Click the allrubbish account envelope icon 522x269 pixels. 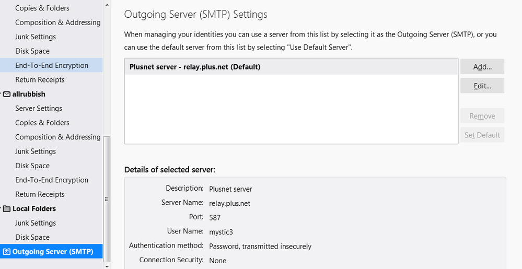coord(7,95)
